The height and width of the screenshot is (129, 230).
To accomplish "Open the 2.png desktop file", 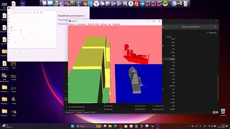I will coord(14,113).
